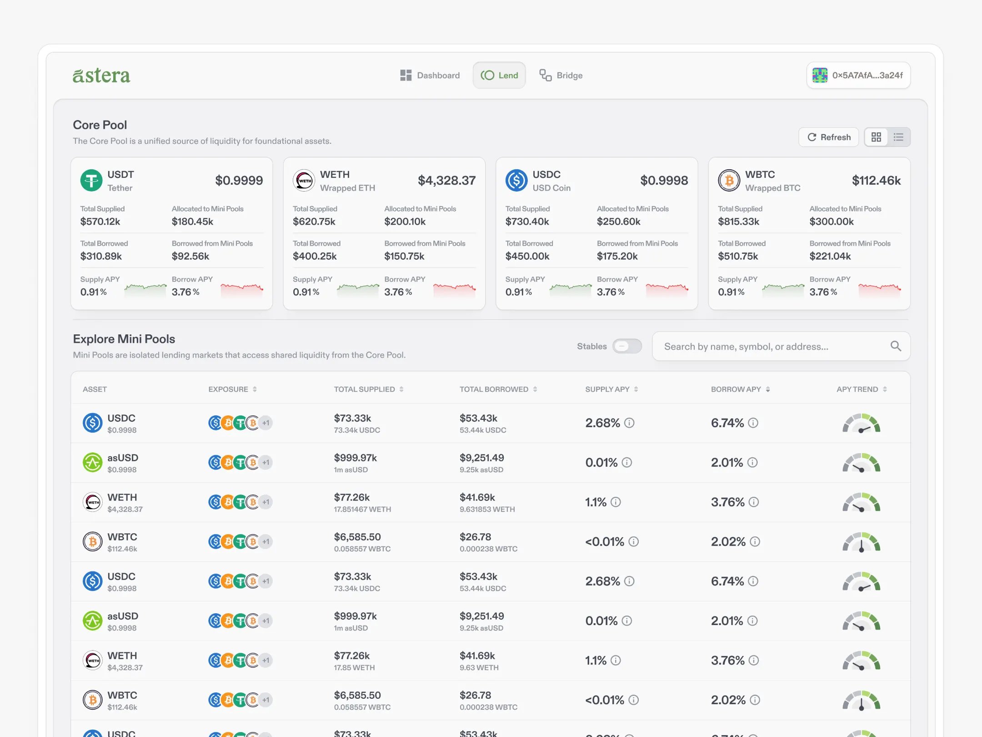Click the USDT Tether token icon
Image resolution: width=982 pixels, height=737 pixels.
91,181
